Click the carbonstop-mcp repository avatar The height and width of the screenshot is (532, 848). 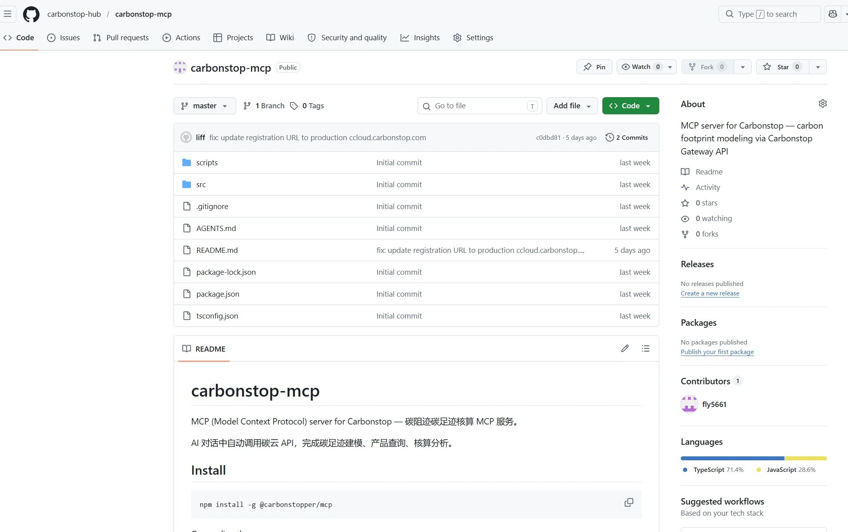point(180,67)
